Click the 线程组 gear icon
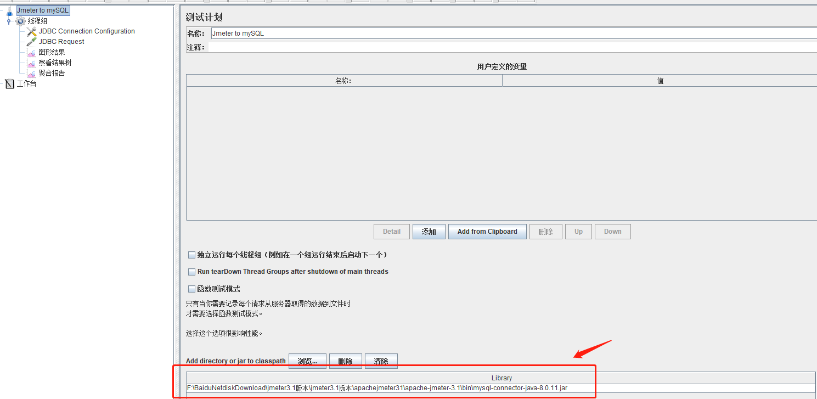 pyautogui.click(x=20, y=21)
